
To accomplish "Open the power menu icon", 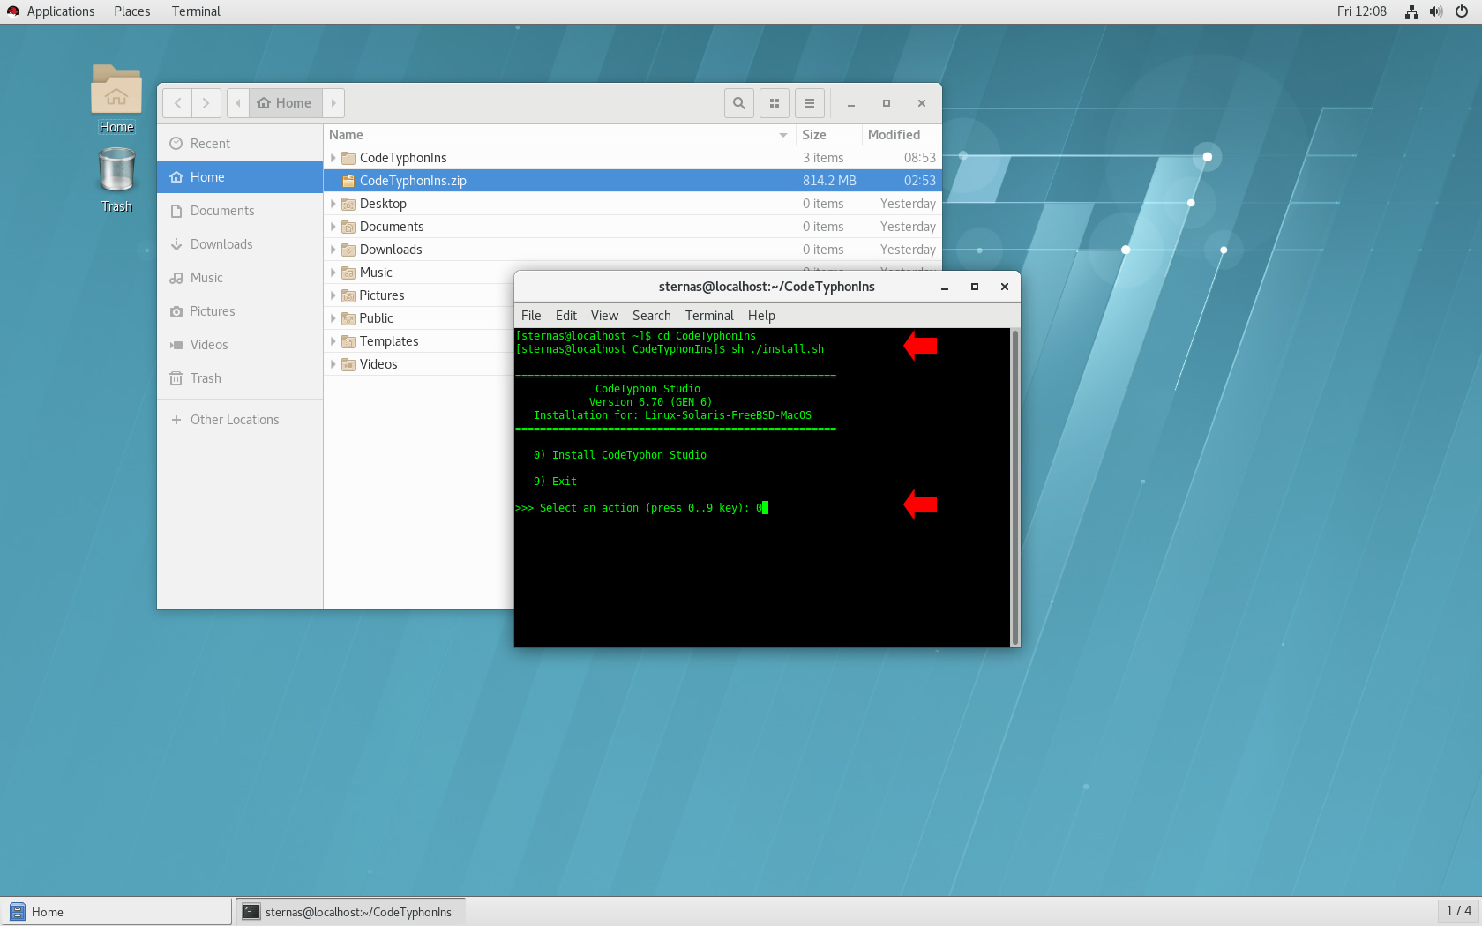I will tap(1462, 11).
